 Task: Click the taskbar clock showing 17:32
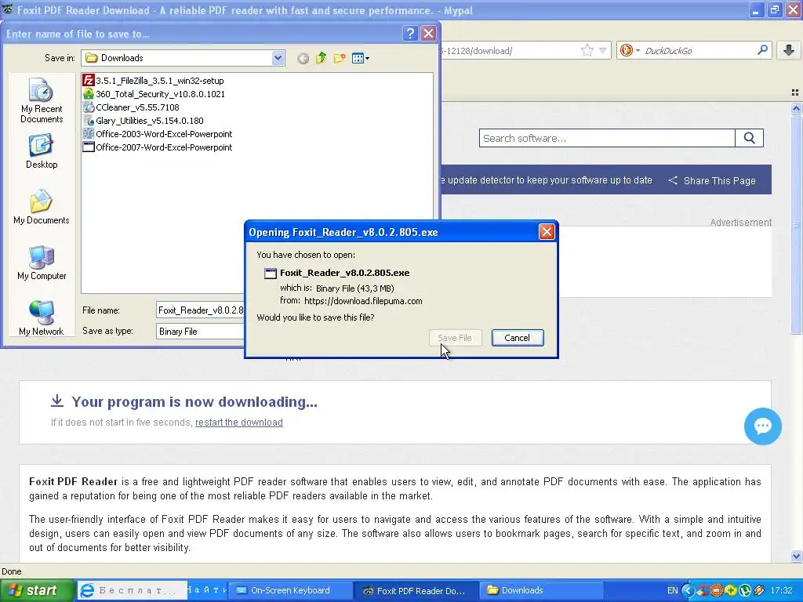[x=782, y=590]
